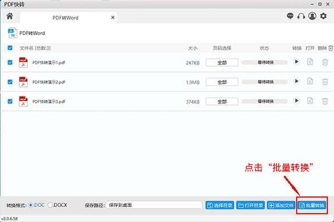Open the chat message icon

pos(290,16)
